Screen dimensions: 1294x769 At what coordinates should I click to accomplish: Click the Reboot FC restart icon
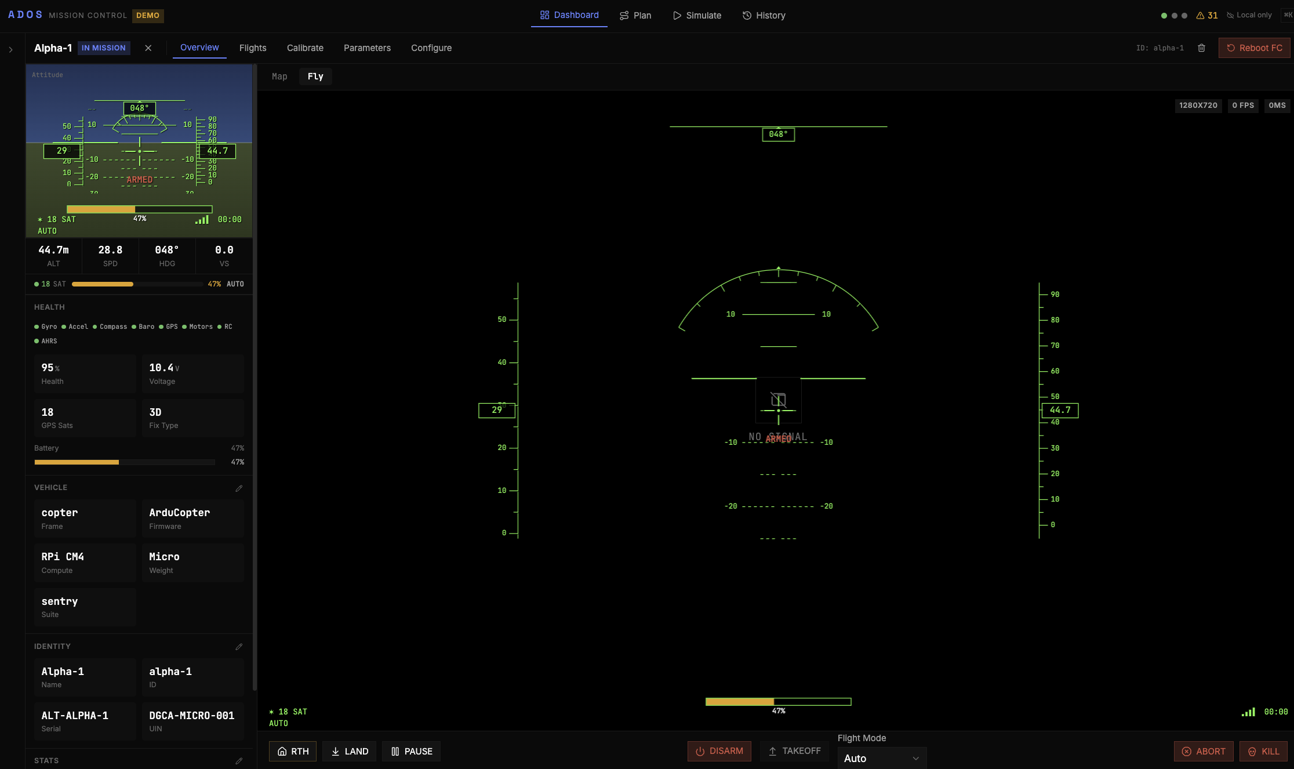point(1231,48)
